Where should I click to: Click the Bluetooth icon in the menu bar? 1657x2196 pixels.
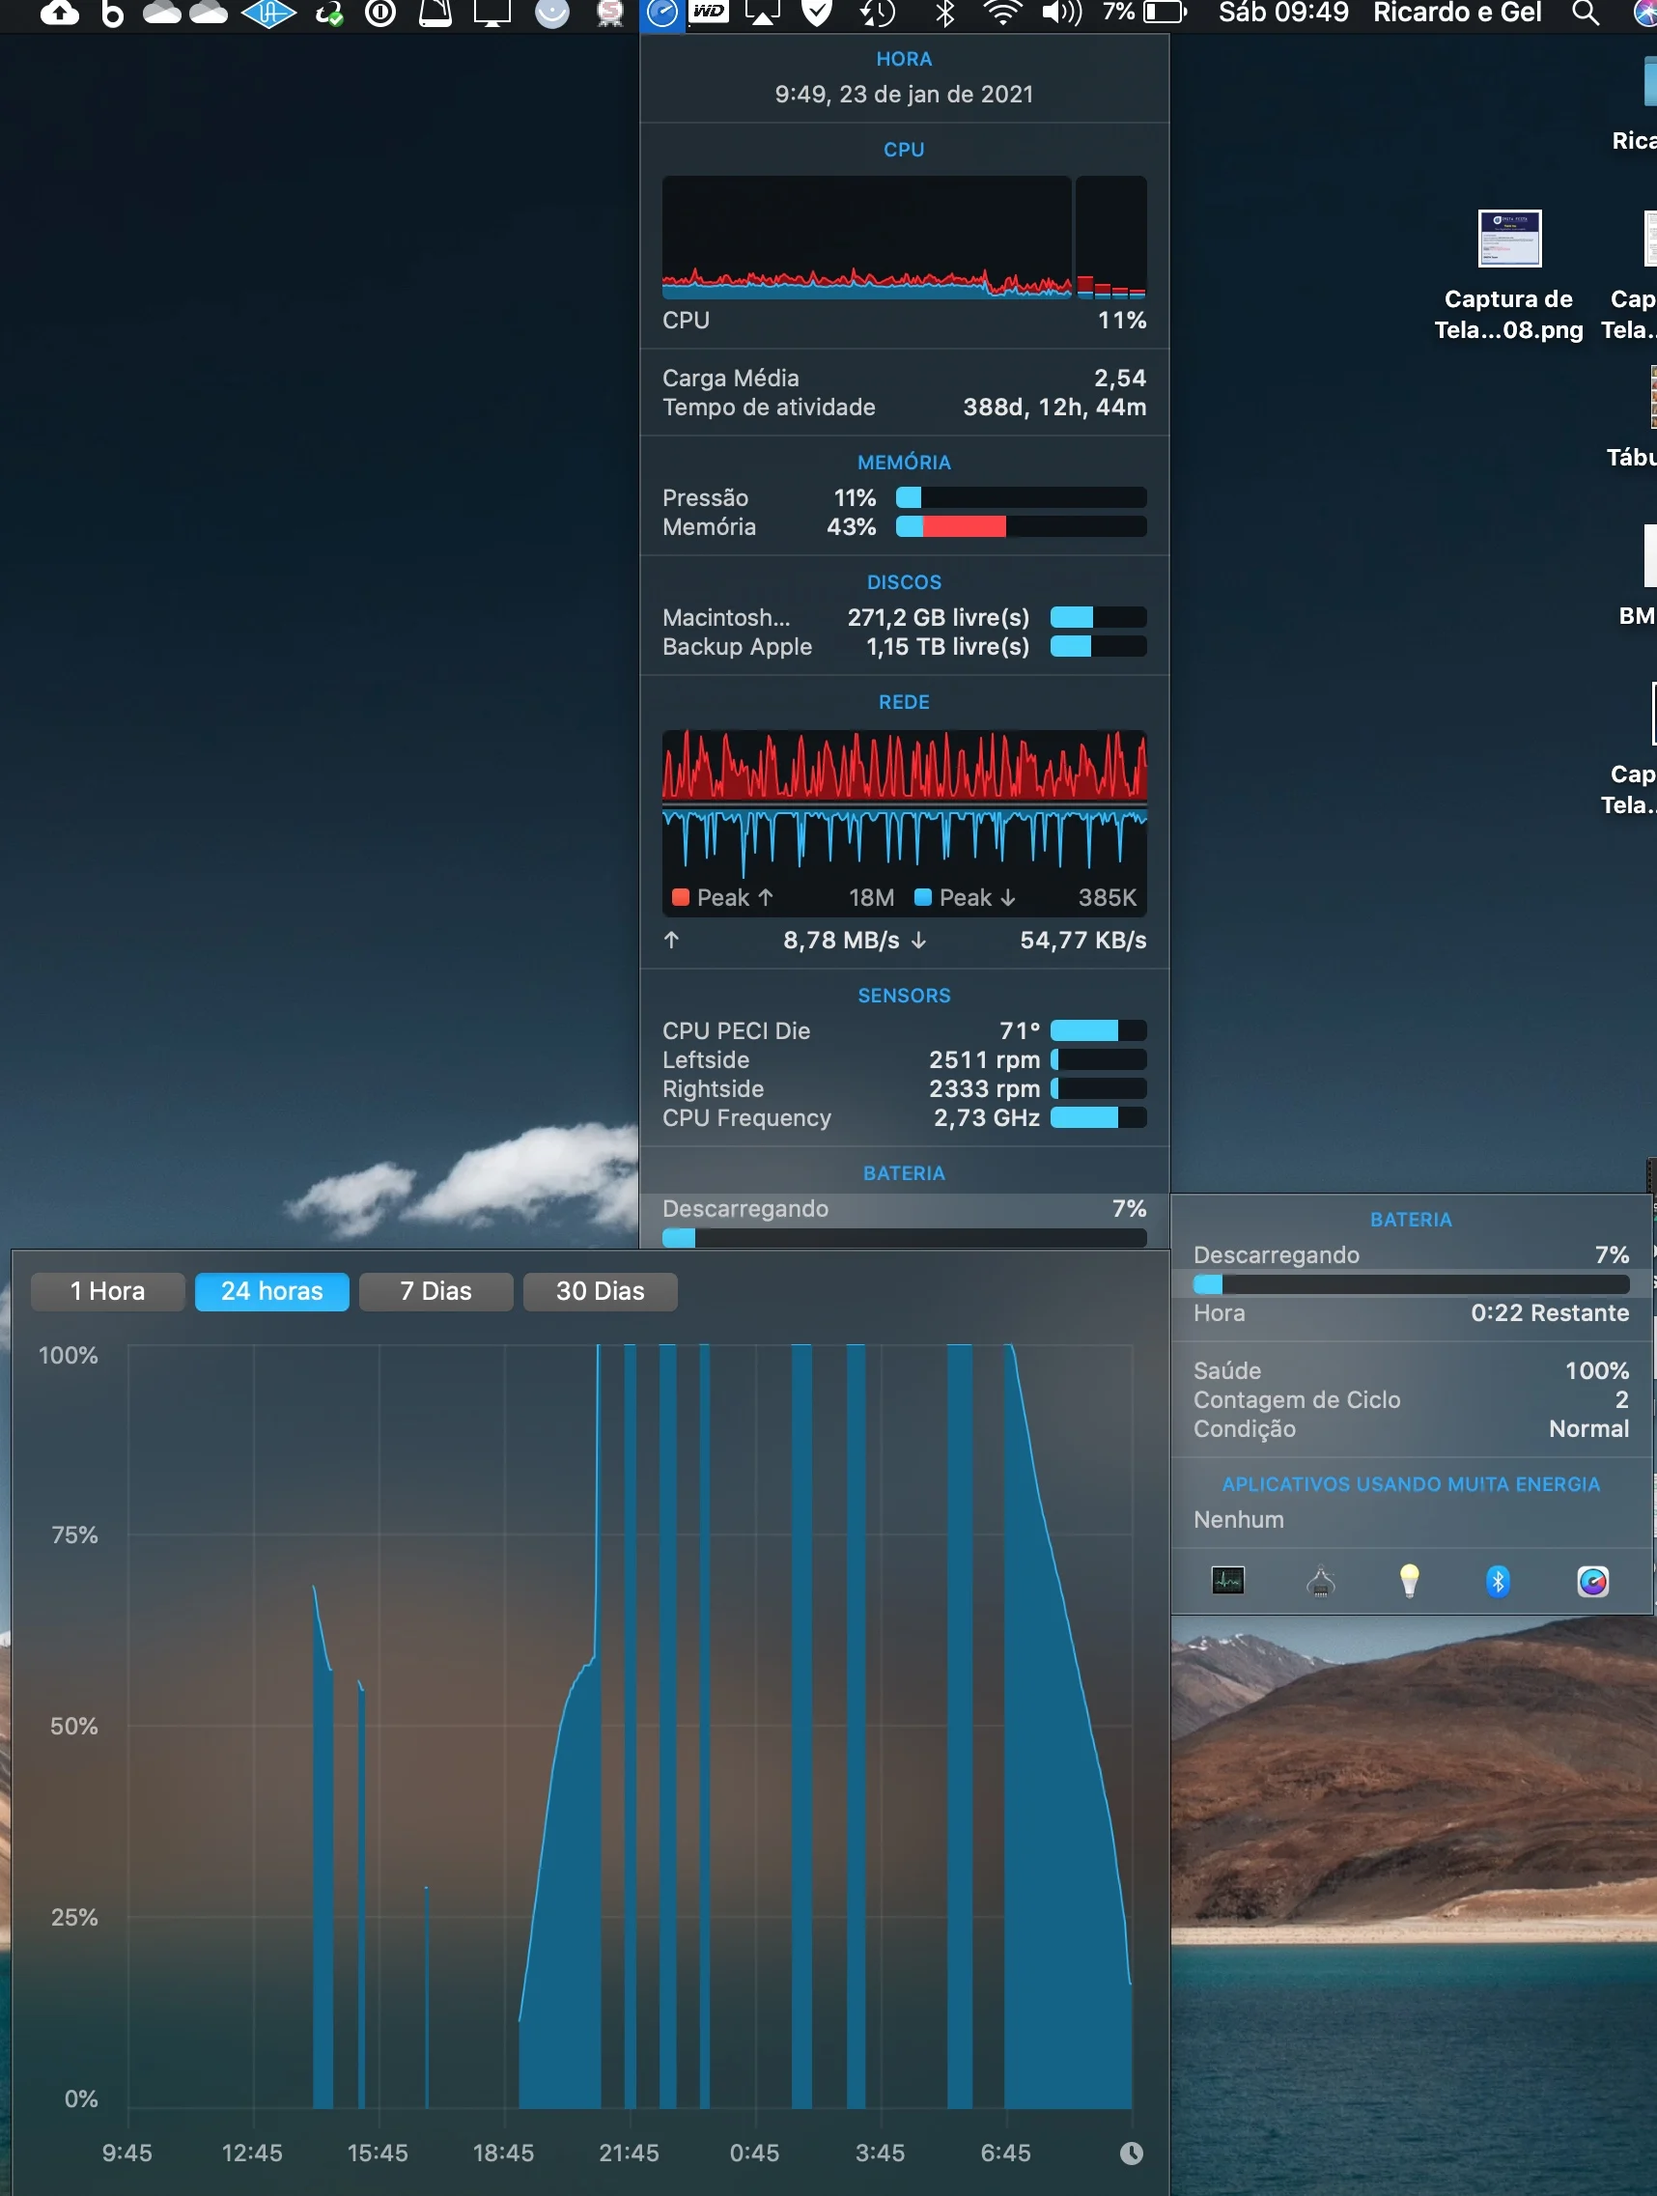click(945, 13)
